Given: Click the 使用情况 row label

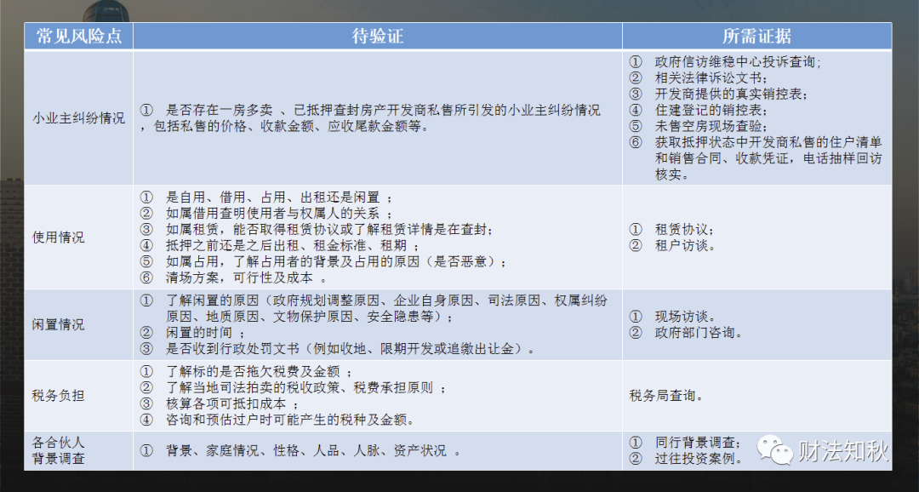Looking at the screenshot, I should tap(59, 237).
